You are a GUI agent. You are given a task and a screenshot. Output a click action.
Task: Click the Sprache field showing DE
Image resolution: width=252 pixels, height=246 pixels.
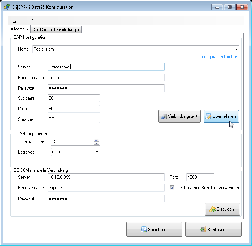point(74,119)
